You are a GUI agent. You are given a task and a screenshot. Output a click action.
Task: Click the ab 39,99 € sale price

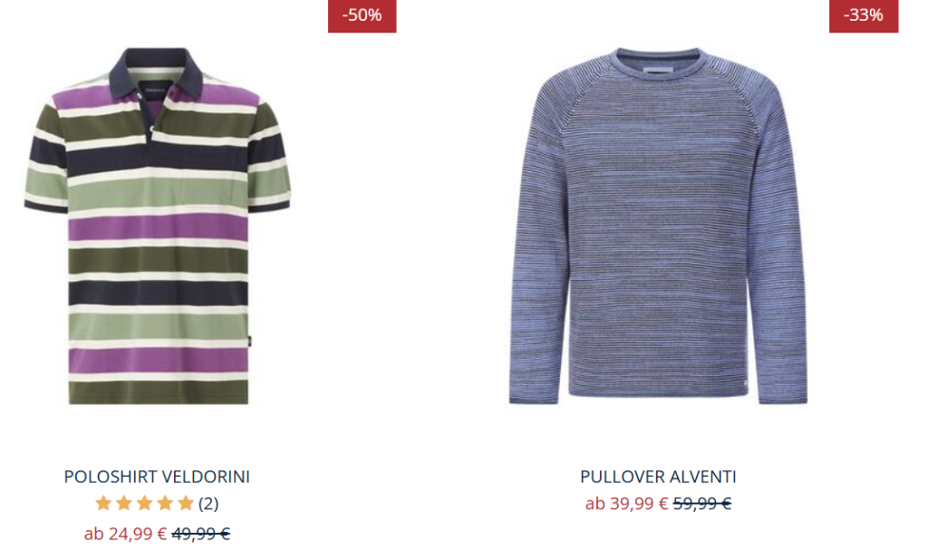pyautogui.click(x=627, y=504)
